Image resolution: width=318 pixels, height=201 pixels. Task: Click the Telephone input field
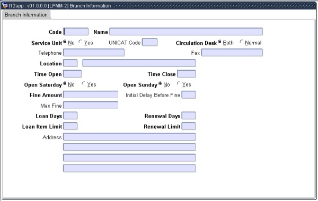click(94, 53)
